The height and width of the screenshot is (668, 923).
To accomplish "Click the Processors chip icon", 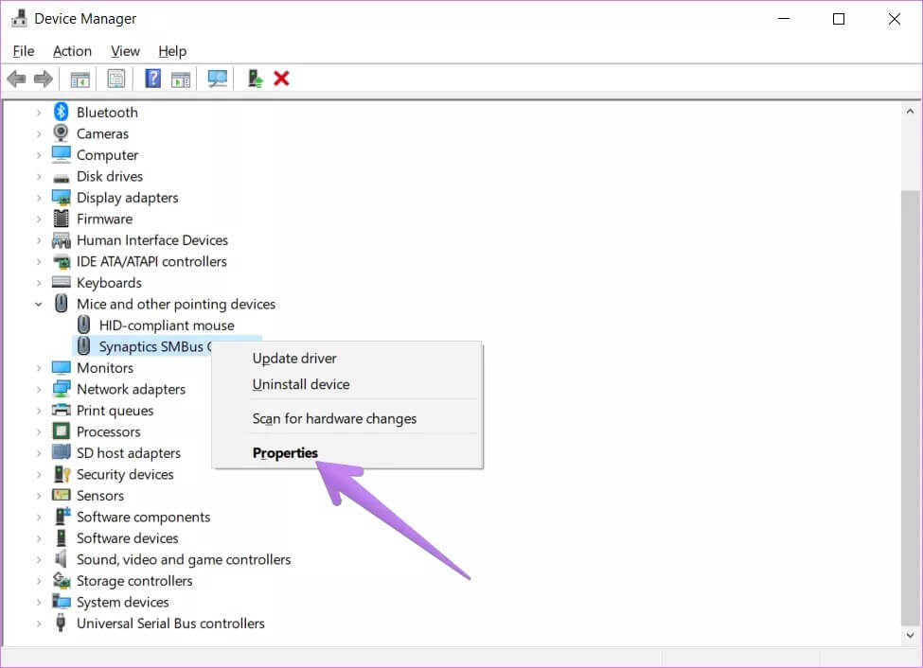I will (x=62, y=431).
